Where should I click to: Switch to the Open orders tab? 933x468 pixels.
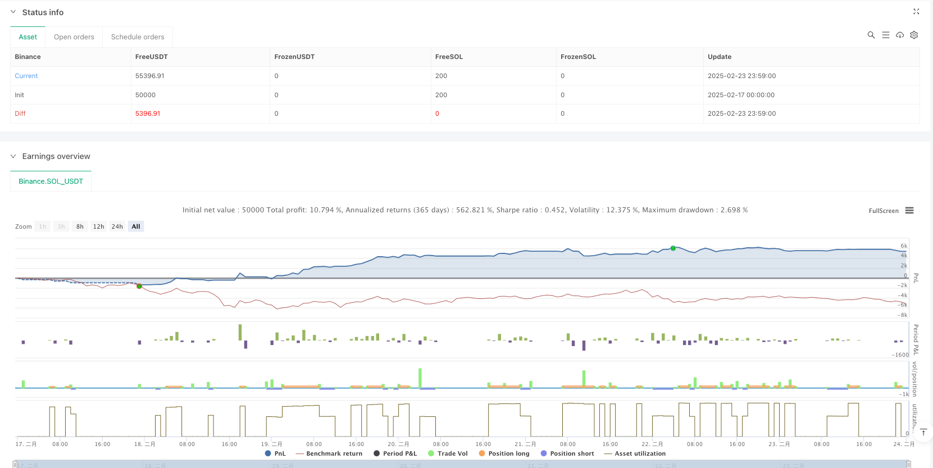point(74,37)
